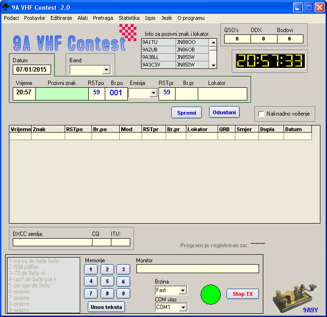Open the Emisija dropdown
327x317 pixels.
click(x=153, y=93)
